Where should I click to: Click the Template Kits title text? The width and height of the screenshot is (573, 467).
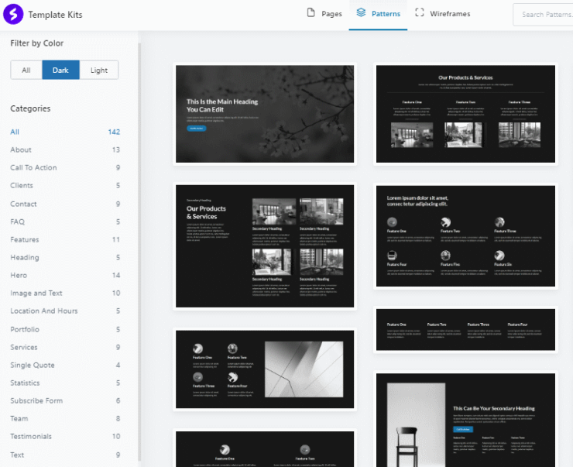point(55,15)
